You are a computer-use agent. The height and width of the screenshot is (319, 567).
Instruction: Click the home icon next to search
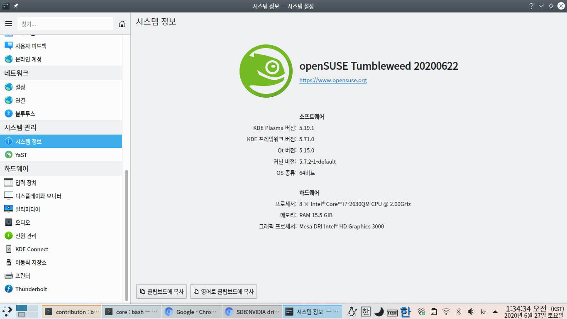click(x=122, y=24)
